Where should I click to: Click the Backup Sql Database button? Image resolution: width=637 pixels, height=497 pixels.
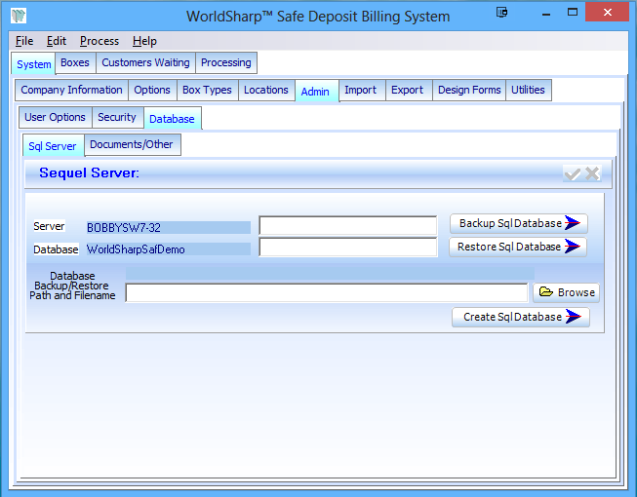tap(518, 223)
